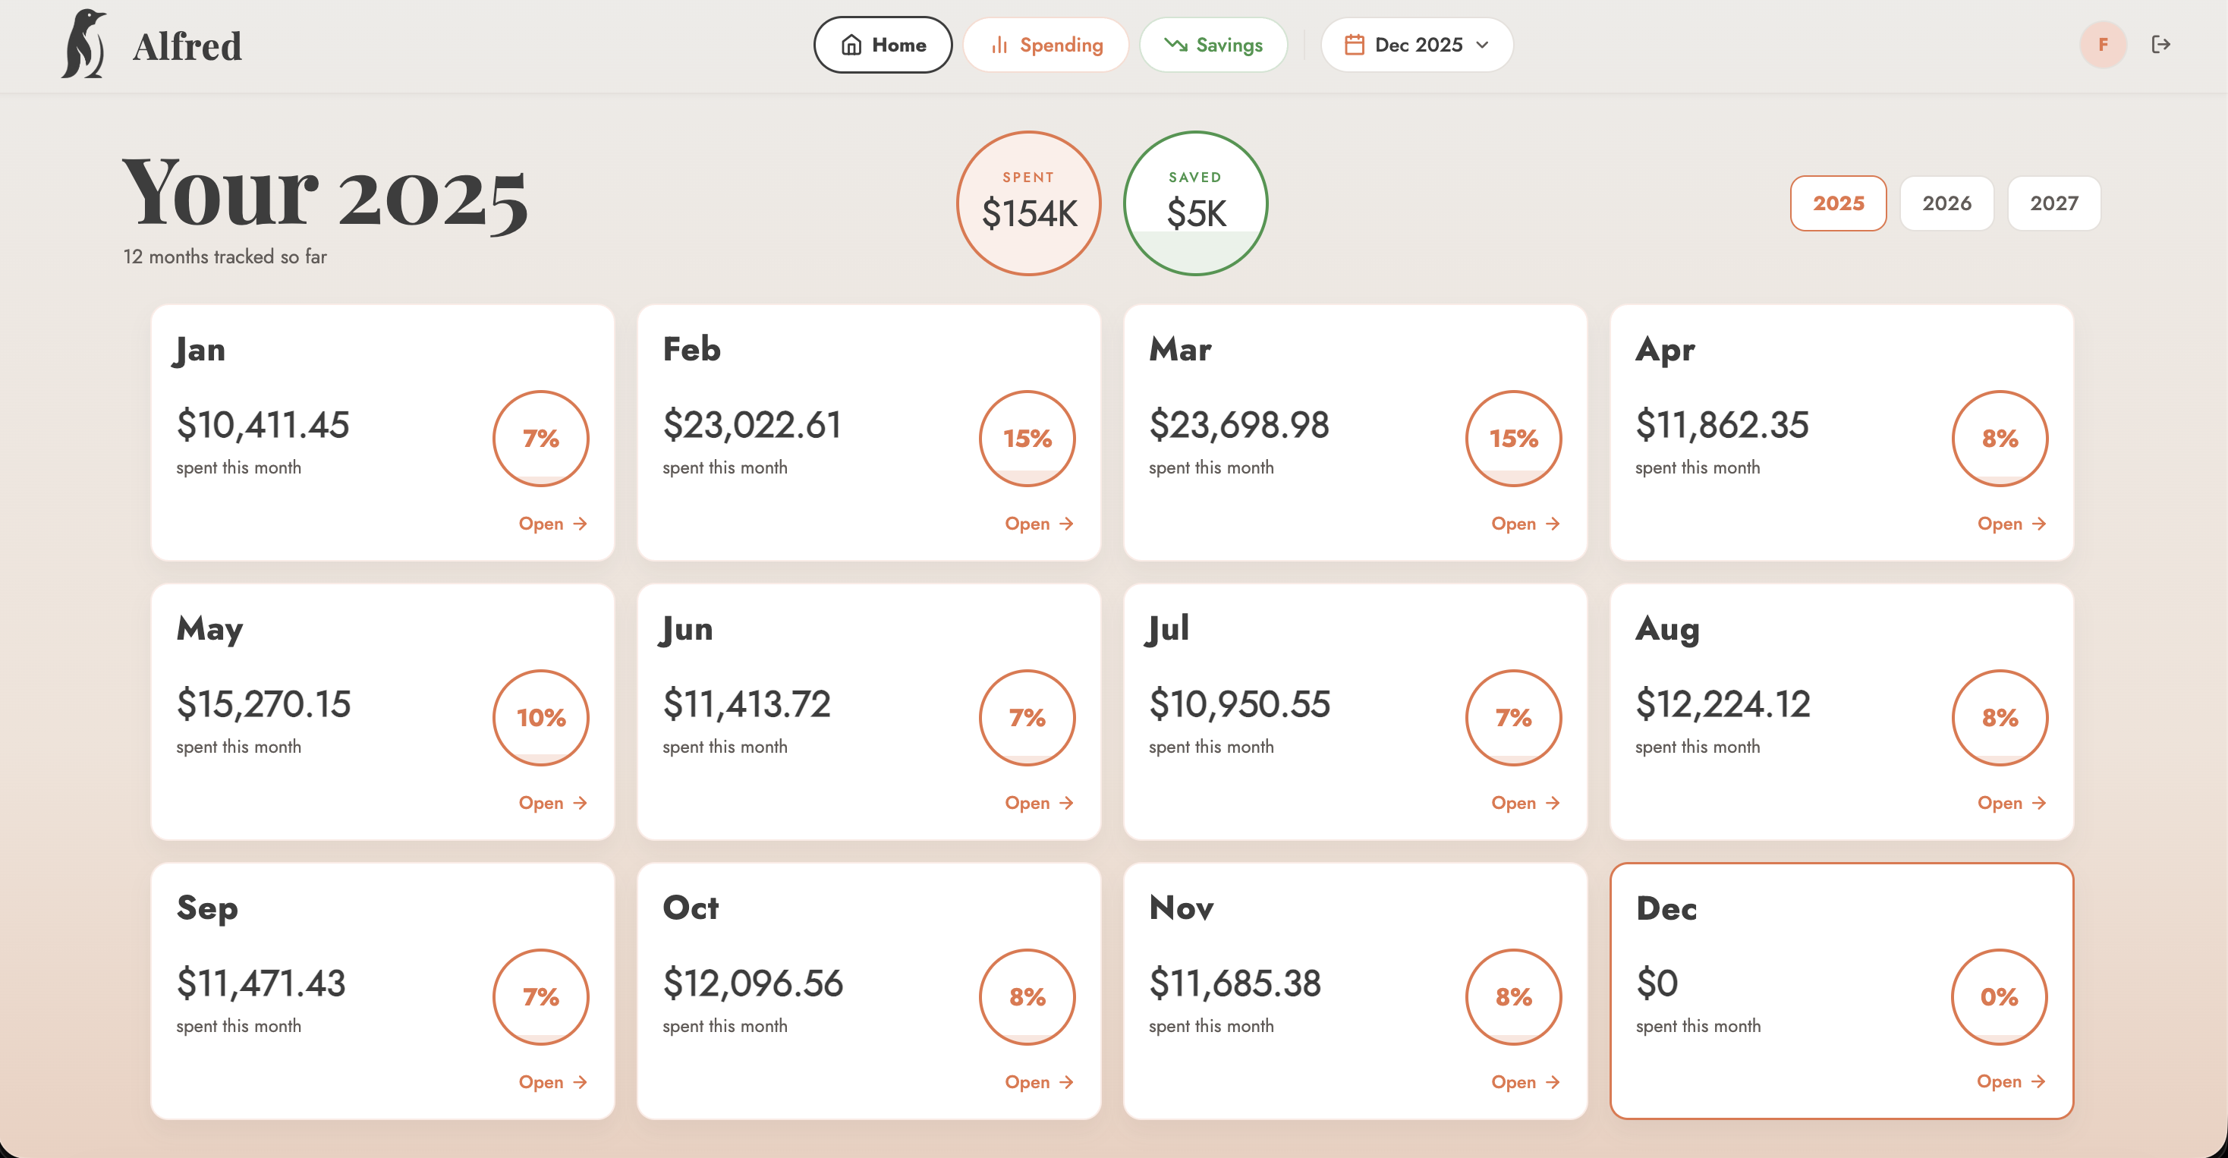2228x1158 pixels.
Task: Click the SPENT $154K circle
Action: tap(1028, 203)
